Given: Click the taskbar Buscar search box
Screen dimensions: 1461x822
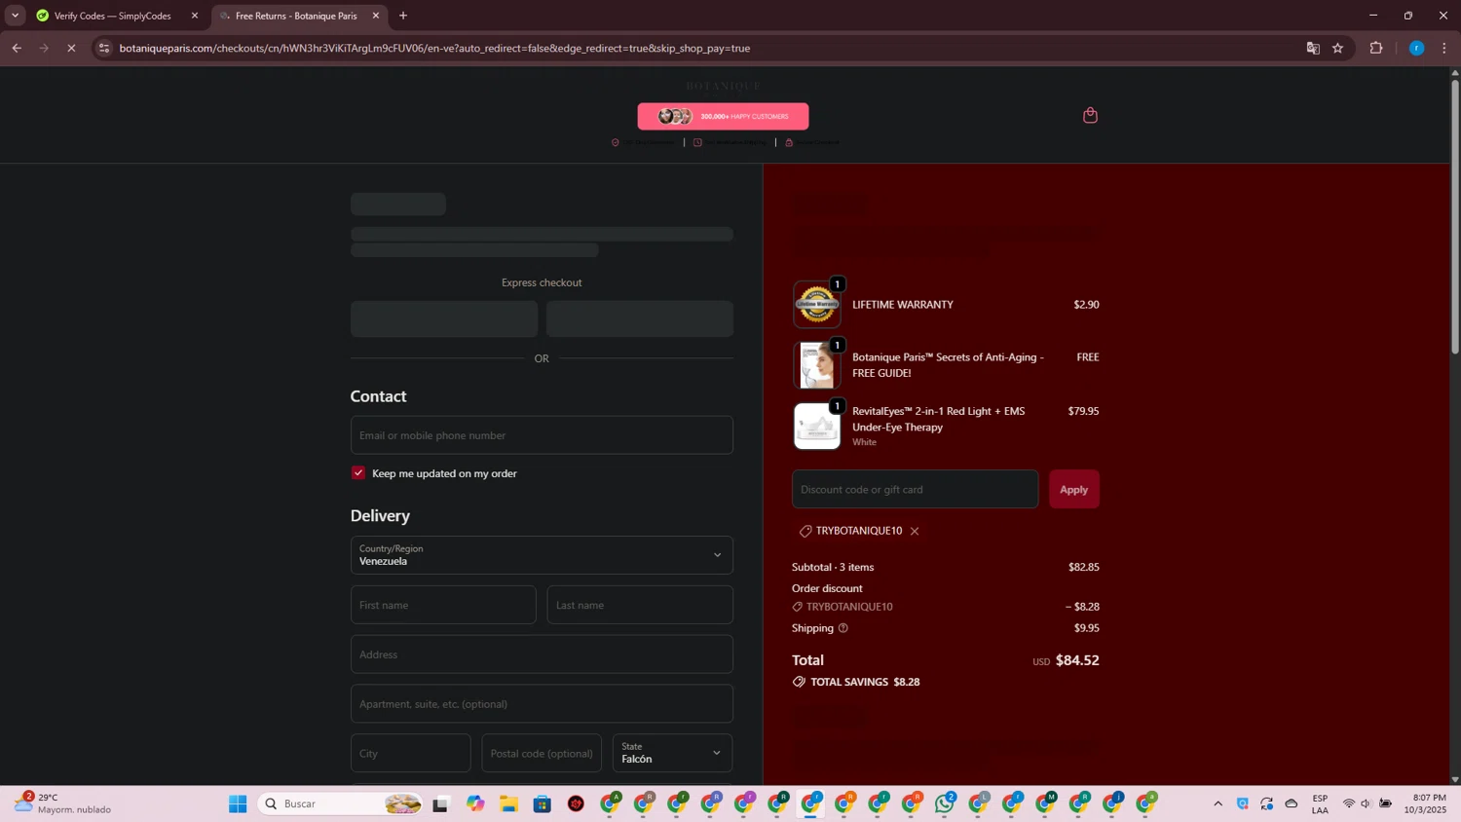Looking at the screenshot, I should [341, 803].
